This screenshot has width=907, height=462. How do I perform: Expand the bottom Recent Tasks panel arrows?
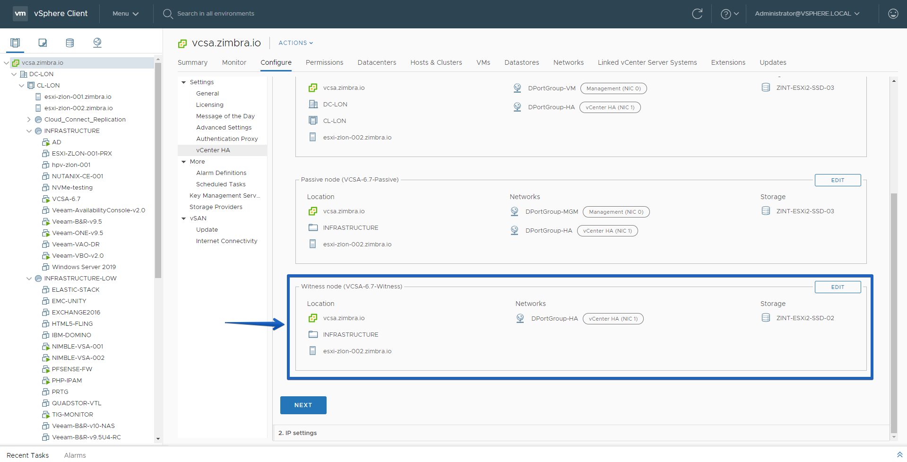899,454
